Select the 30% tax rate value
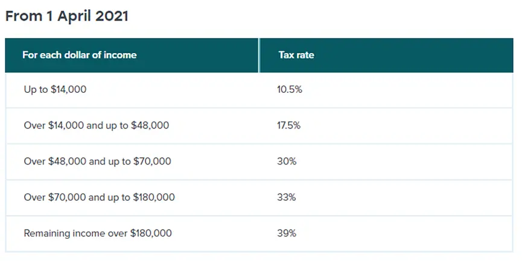This screenshot has height=261, width=522. click(287, 161)
